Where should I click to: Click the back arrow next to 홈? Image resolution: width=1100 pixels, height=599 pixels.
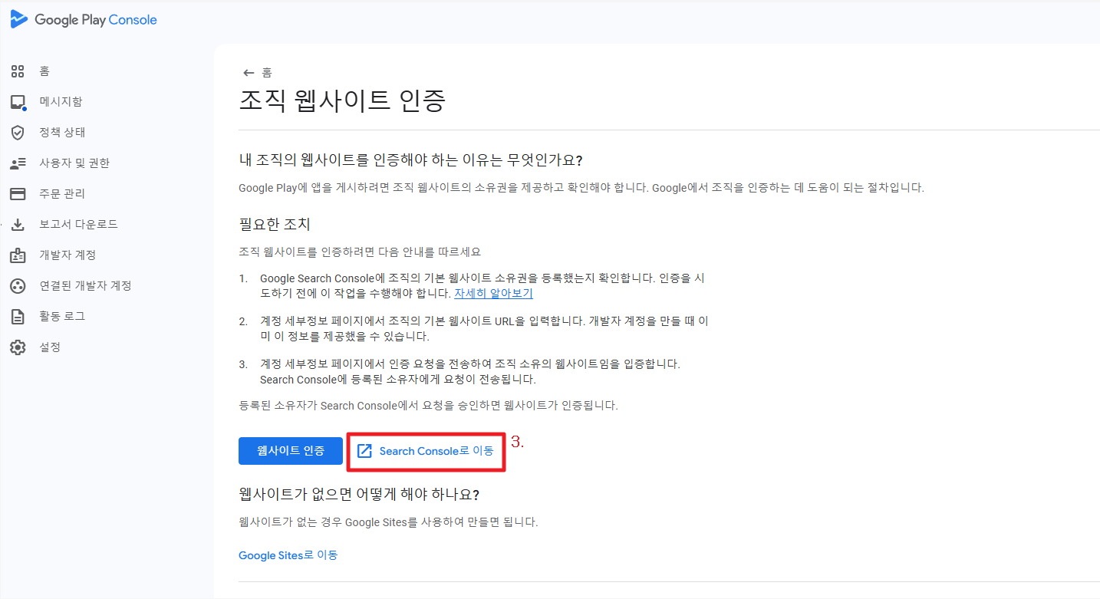pos(249,73)
